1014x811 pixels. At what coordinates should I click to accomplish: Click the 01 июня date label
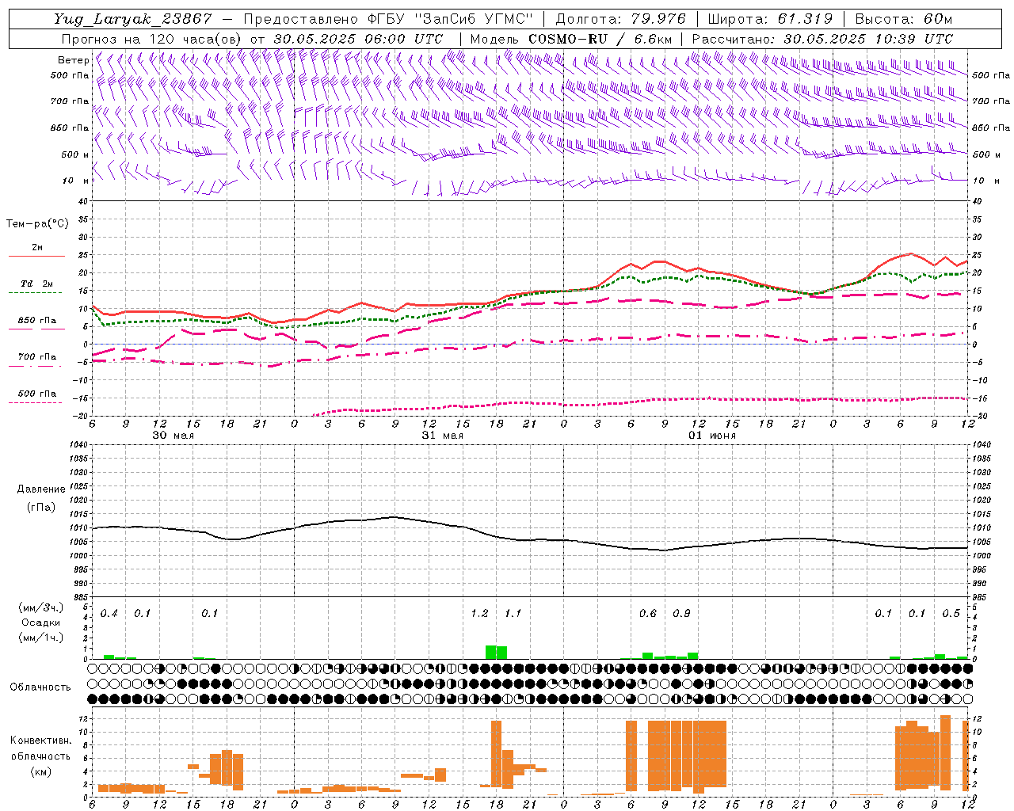pyautogui.click(x=712, y=436)
